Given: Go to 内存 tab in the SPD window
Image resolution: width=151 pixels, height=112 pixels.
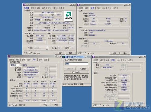Looking at the screenshot, I should click(x=29, y=60).
